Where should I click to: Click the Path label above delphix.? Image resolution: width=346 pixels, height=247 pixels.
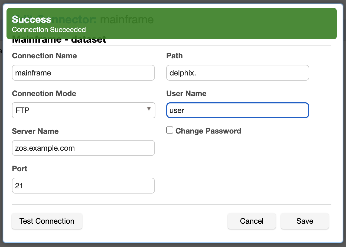pyautogui.click(x=174, y=56)
